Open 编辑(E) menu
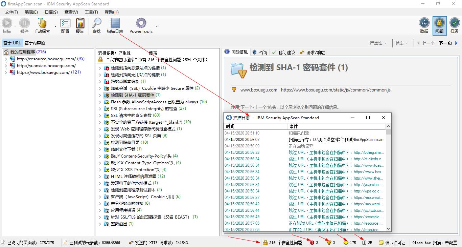The width and height of the screenshot is (462, 247). tap(31, 12)
